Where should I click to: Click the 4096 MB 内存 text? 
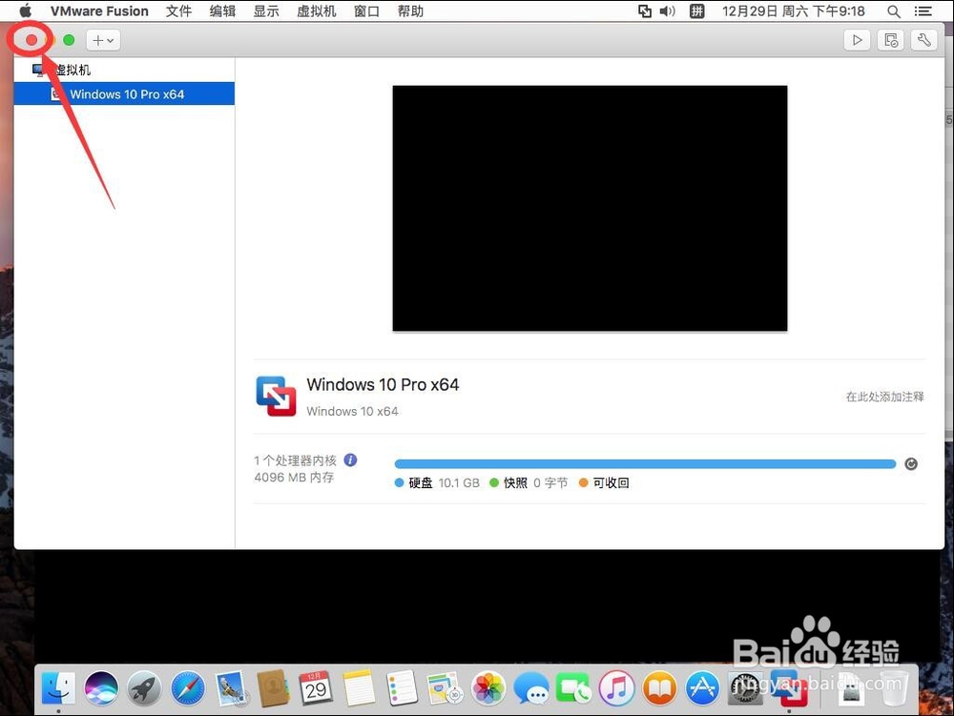pyautogui.click(x=294, y=477)
